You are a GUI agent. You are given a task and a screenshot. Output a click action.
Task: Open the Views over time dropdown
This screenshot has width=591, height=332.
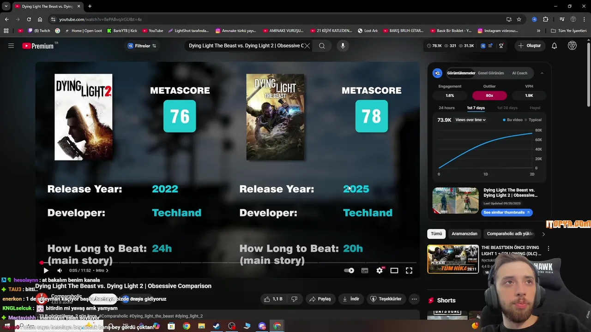(x=470, y=120)
